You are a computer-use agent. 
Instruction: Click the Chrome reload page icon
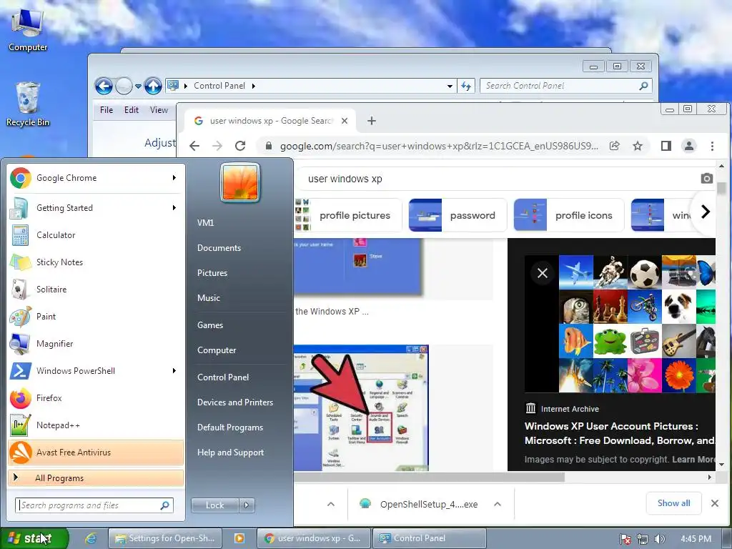click(x=240, y=146)
